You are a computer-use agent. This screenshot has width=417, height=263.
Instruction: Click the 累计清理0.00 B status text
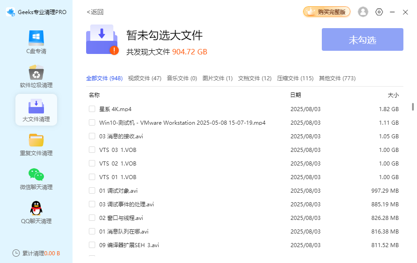coord(41,253)
